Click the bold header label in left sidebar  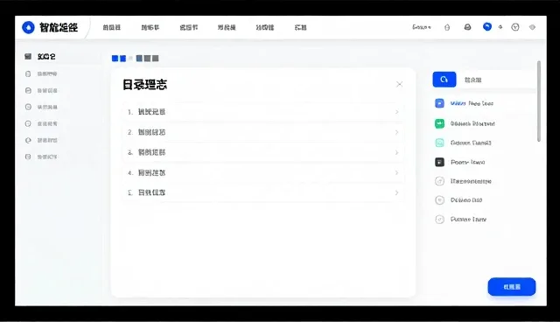pos(46,57)
